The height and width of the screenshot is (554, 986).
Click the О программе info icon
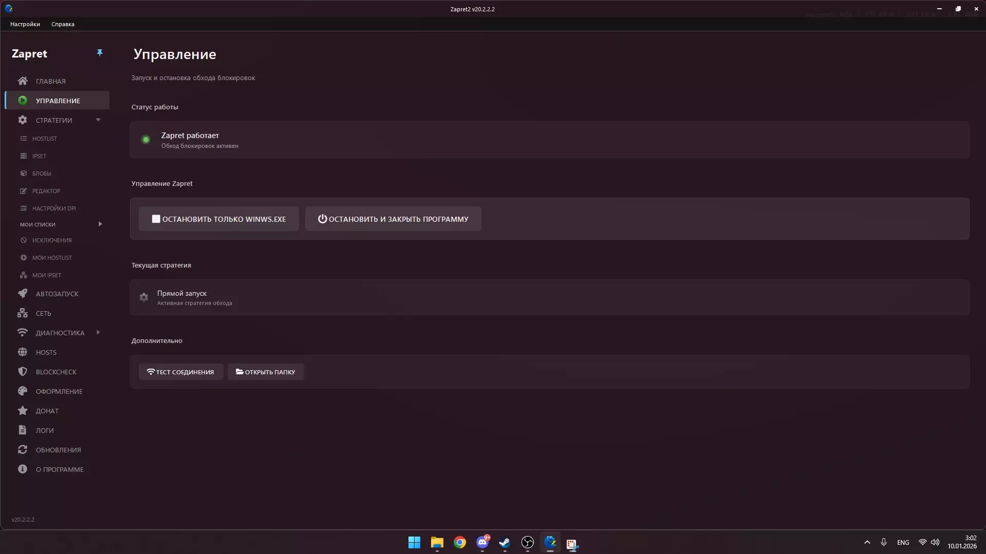pos(23,469)
